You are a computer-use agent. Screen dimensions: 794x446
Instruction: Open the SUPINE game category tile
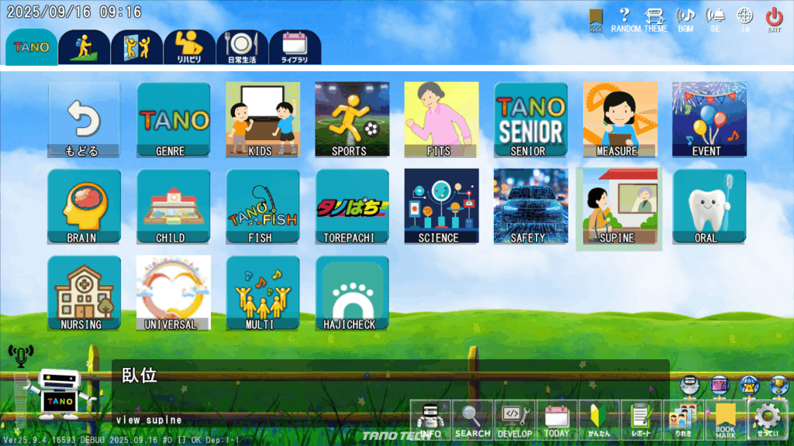tap(617, 208)
